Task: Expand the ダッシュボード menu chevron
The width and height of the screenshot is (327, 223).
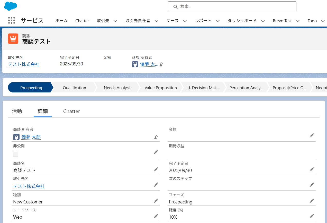Action: (x=263, y=21)
